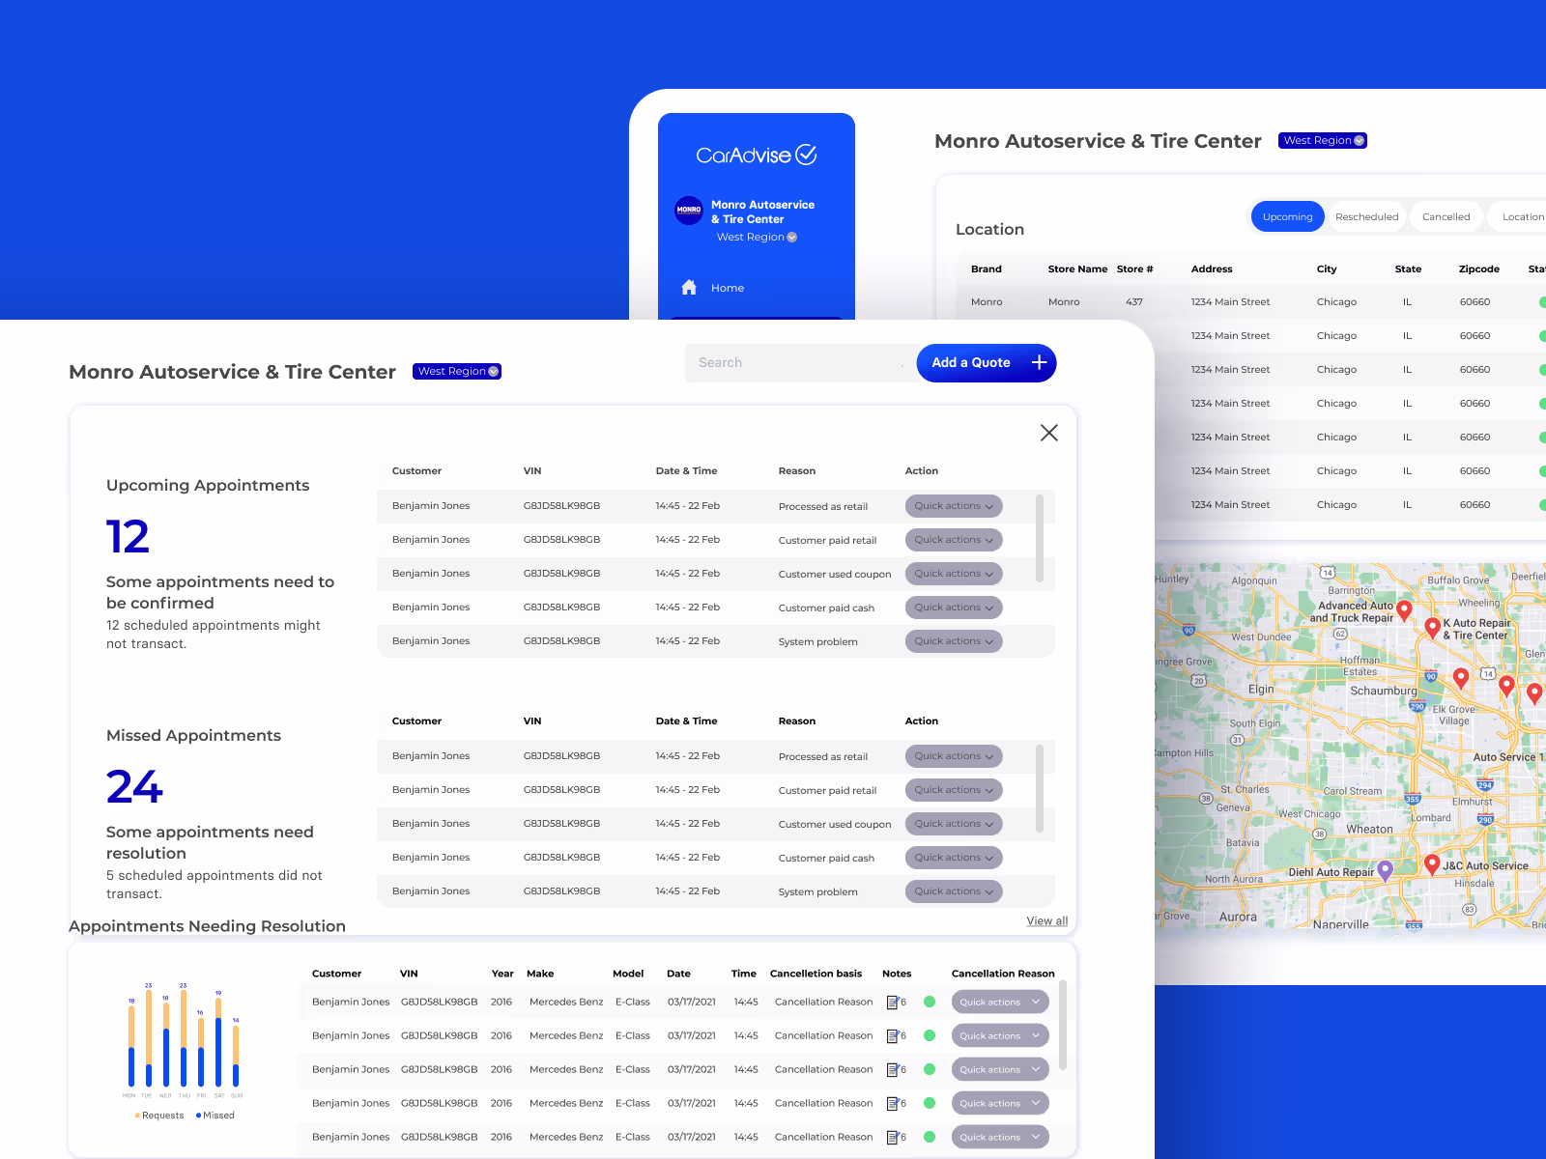Click the Home house icon in sidebar

coord(689,288)
